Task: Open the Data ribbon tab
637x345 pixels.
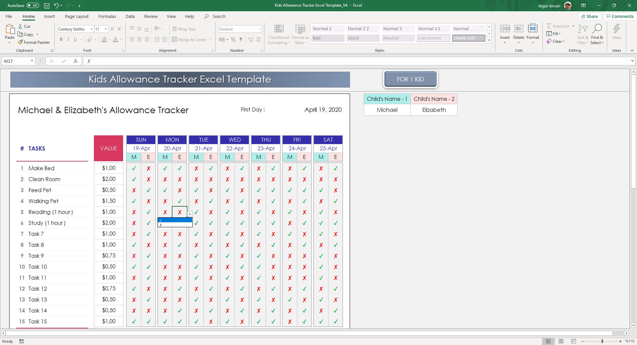Action: [x=130, y=16]
